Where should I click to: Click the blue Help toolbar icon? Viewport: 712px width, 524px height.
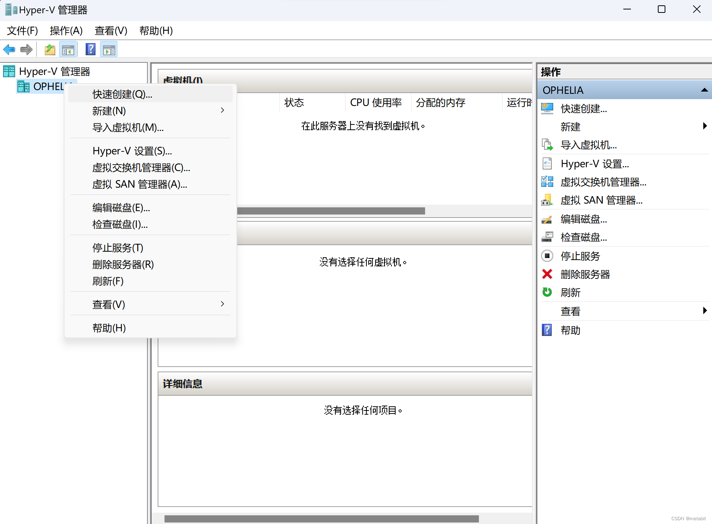(91, 49)
